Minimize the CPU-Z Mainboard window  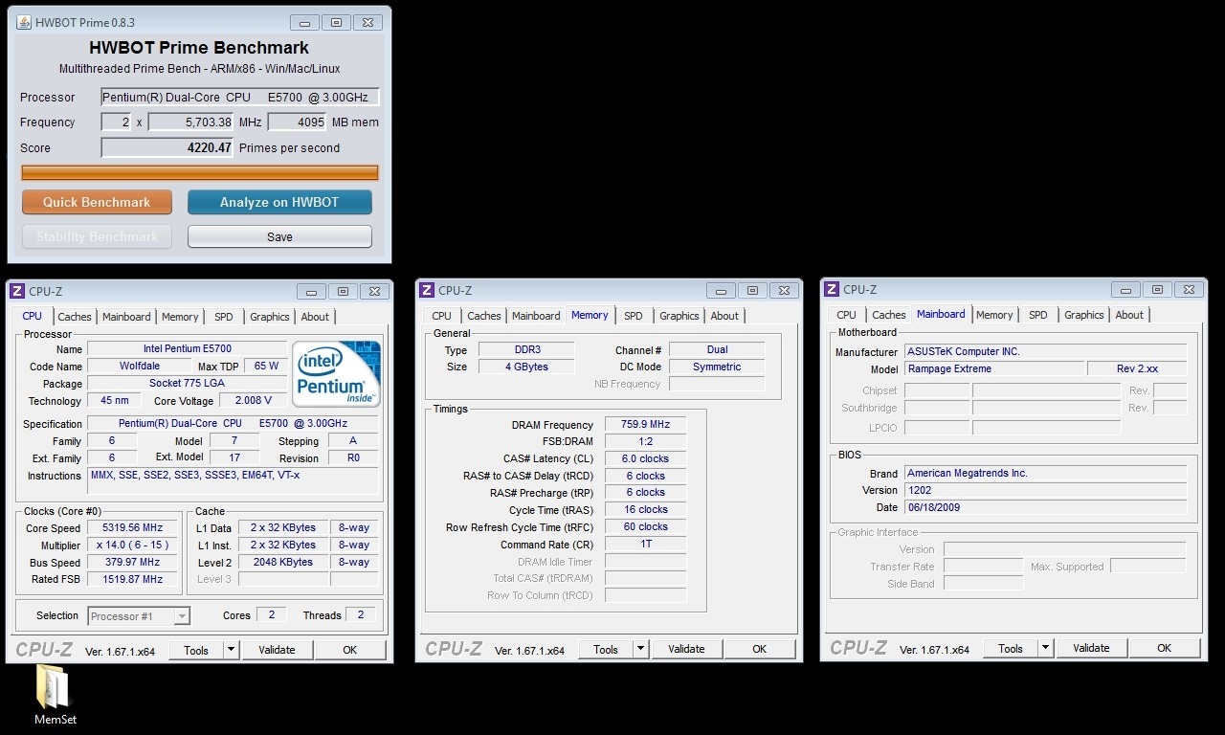coord(1126,289)
